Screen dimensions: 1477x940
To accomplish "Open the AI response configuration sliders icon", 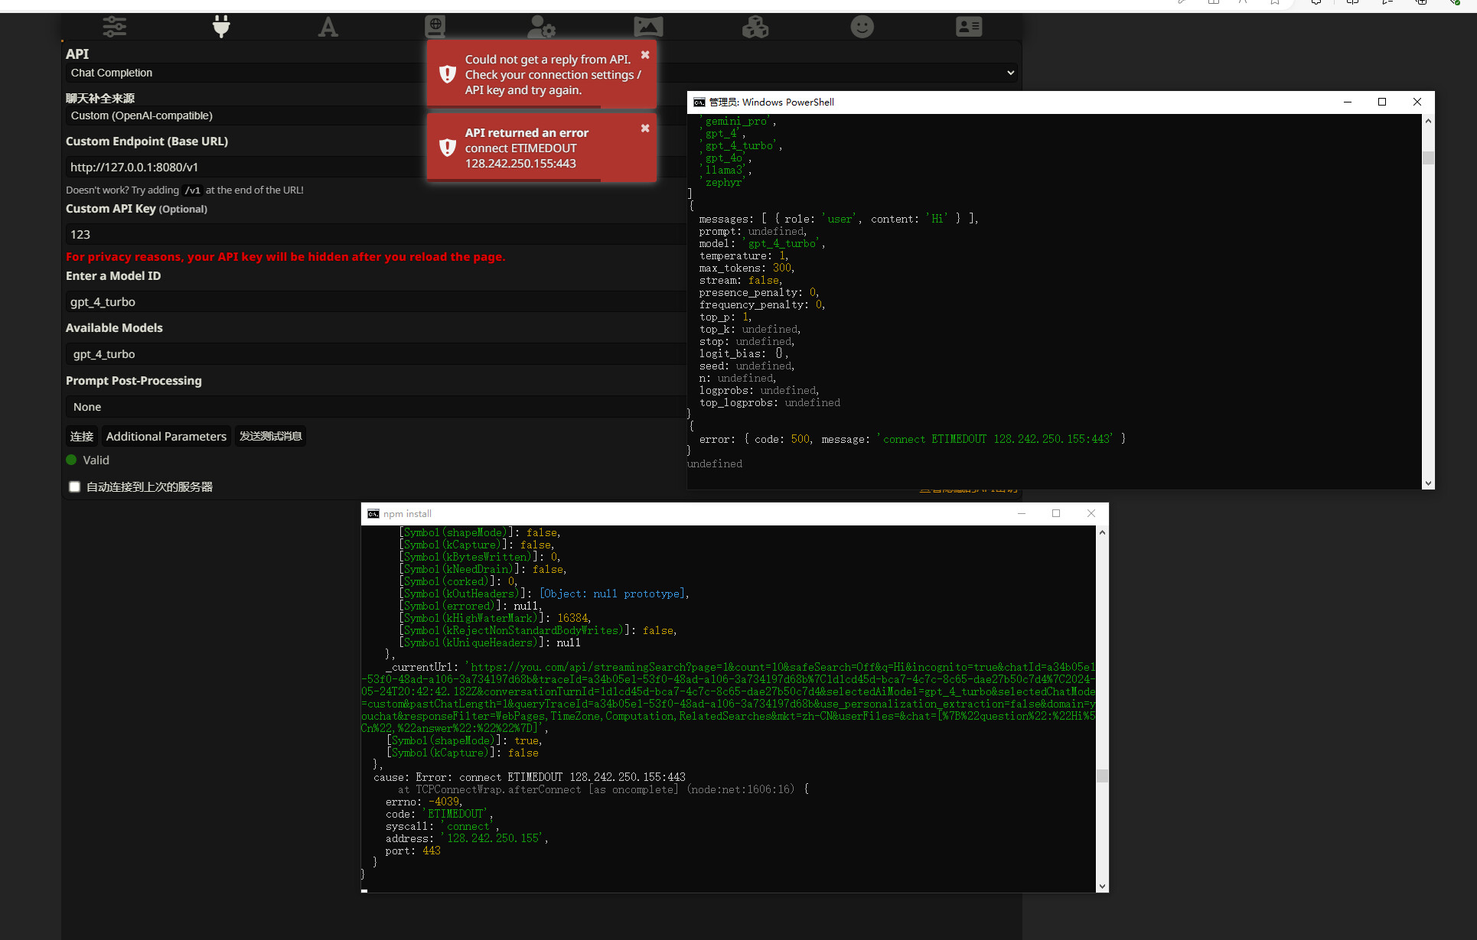I will [115, 27].
